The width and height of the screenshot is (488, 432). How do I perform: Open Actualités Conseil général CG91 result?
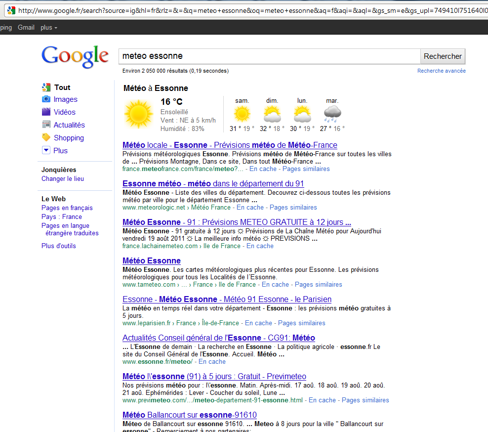click(218, 338)
